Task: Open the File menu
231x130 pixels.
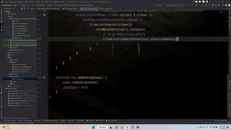Action: 6,2
